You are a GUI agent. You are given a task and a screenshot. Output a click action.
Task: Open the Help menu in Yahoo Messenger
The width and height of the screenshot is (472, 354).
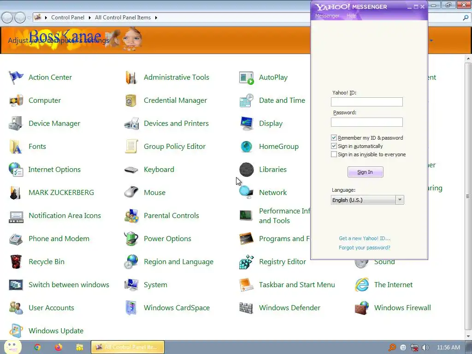[351, 16]
